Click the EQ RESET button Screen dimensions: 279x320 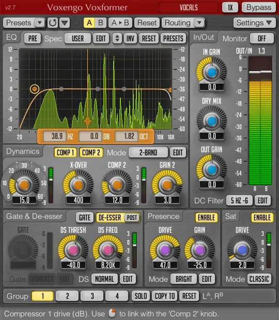coord(149,38)
